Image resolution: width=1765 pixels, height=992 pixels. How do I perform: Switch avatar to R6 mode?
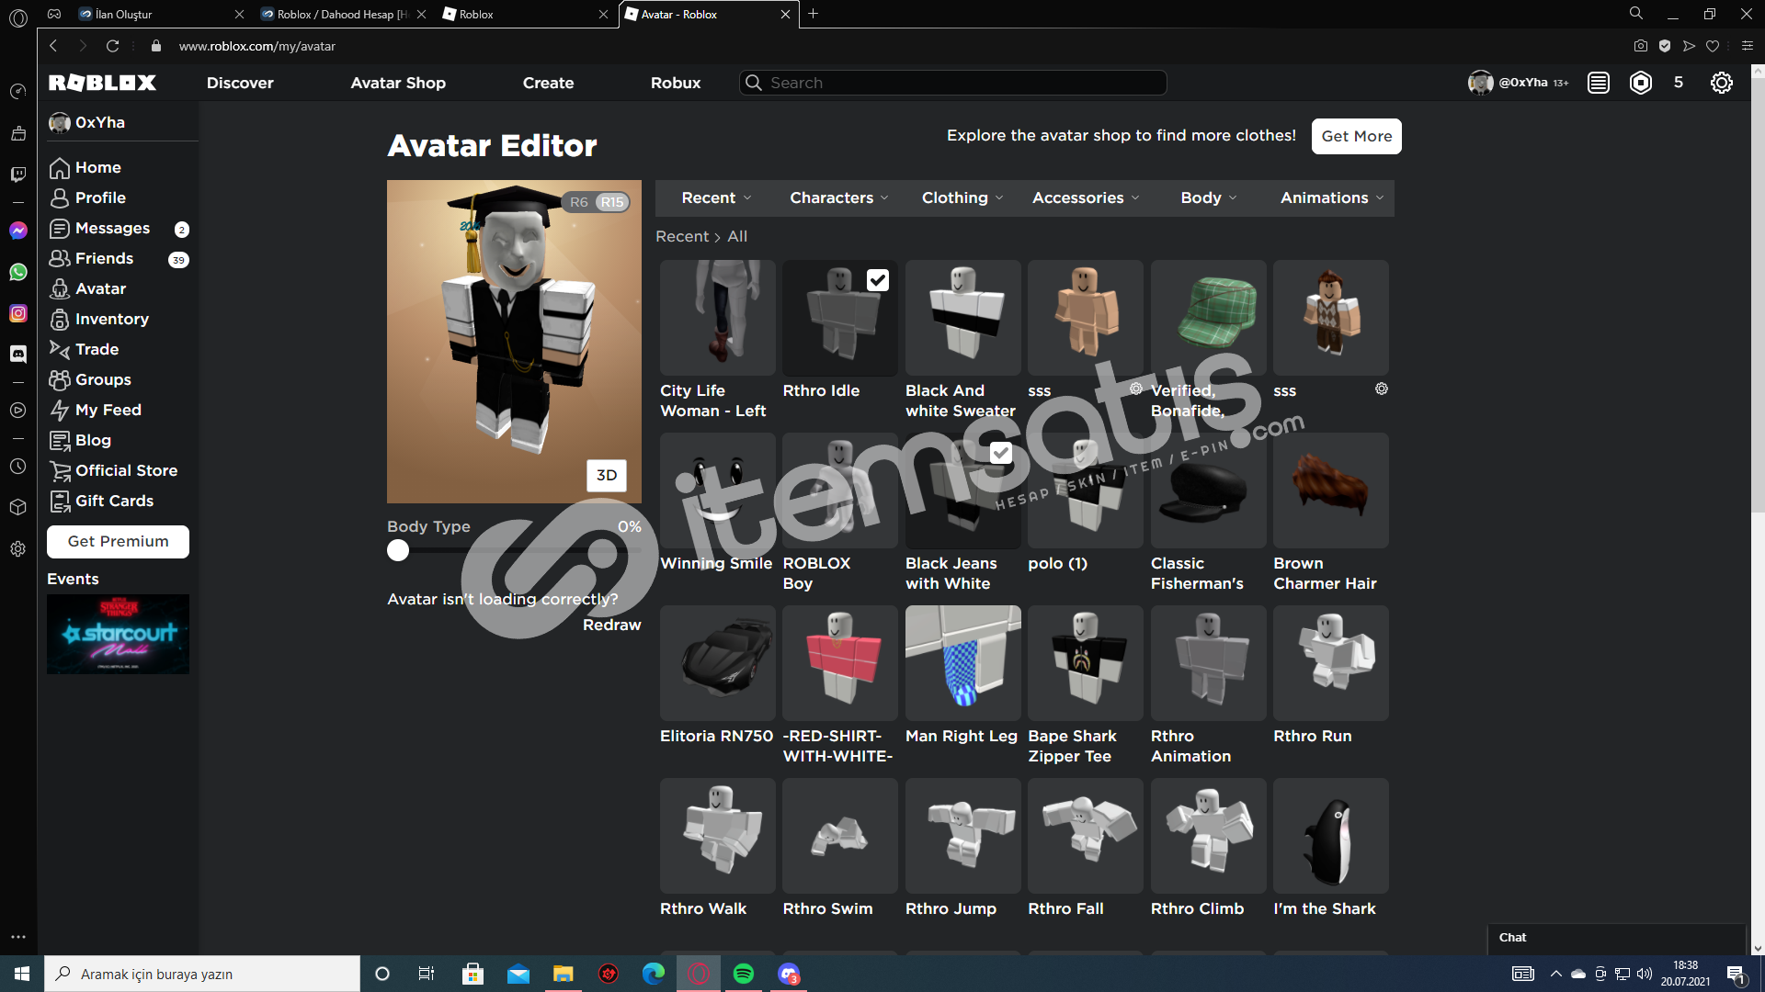click(578, 202)
